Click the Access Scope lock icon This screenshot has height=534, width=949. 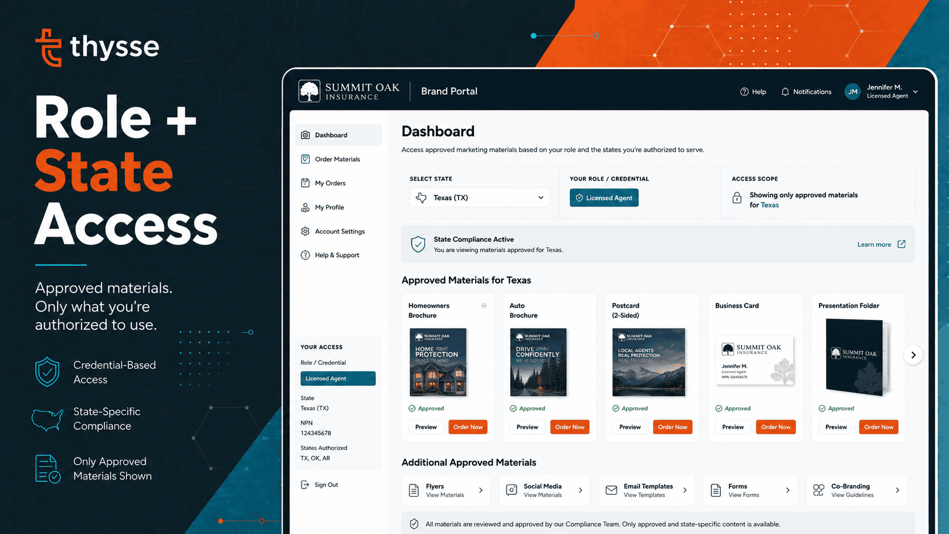click(737, 198)
